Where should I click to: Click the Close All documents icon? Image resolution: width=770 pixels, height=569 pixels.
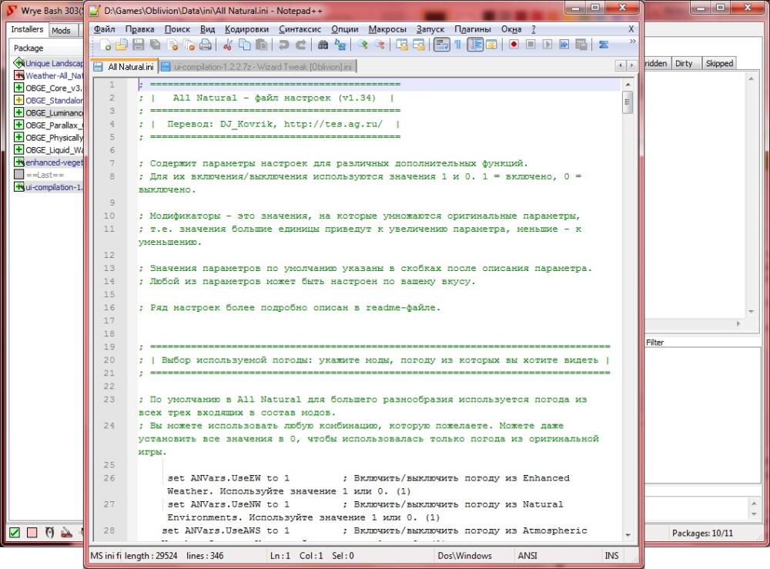pyautogui.click(x=189, y=45)
